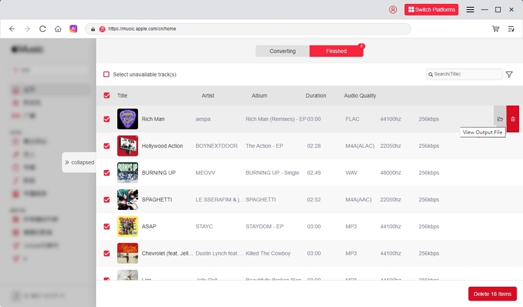Uncheck the Hollywood Action track checkbox
The image size is (523, 307).
[107, 146]
